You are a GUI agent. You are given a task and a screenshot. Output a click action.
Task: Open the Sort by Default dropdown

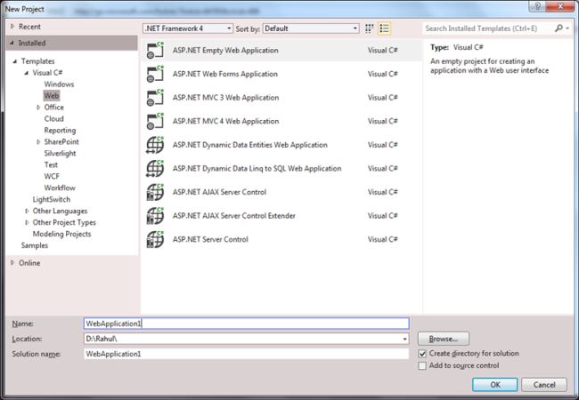(x=311, y=28)
